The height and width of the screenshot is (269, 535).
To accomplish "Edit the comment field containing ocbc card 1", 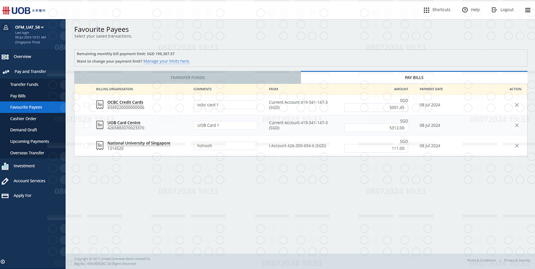I will tap(225, 105).
